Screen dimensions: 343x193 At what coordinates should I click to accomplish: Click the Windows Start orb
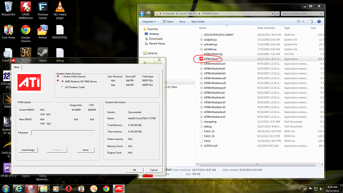pyautogui.click(x=5, y=188)
